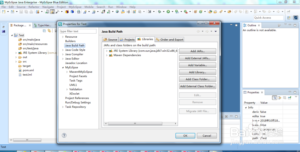Screen dimensions: 300x152
Task: Switch to the Order and Export tab
Action: pos(169,39)
